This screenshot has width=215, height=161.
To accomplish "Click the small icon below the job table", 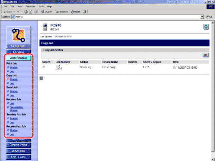I will [x=41, y=78].
